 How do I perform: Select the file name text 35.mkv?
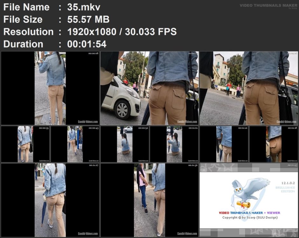(x=84, y=7)
